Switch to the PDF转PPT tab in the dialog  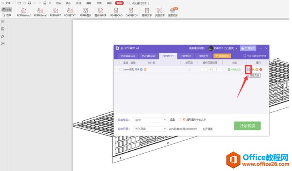[168, 56]
